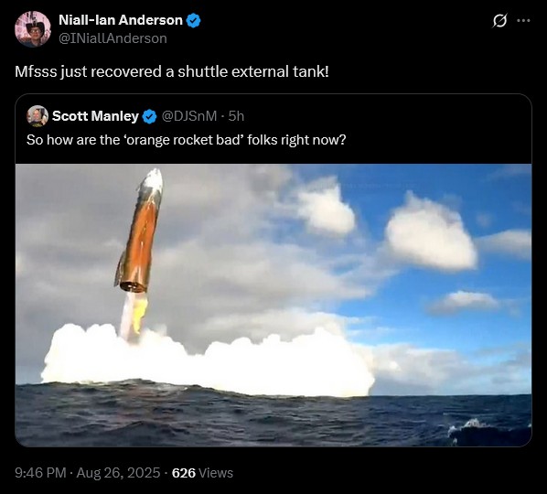Open the Niall-Ian Anderson display name link
This screenshot has width=547, height=494.
[x=121, y=20]
